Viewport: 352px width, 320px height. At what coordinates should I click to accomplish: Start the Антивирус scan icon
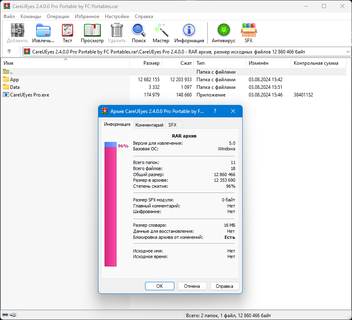click(x=223, y=30)
